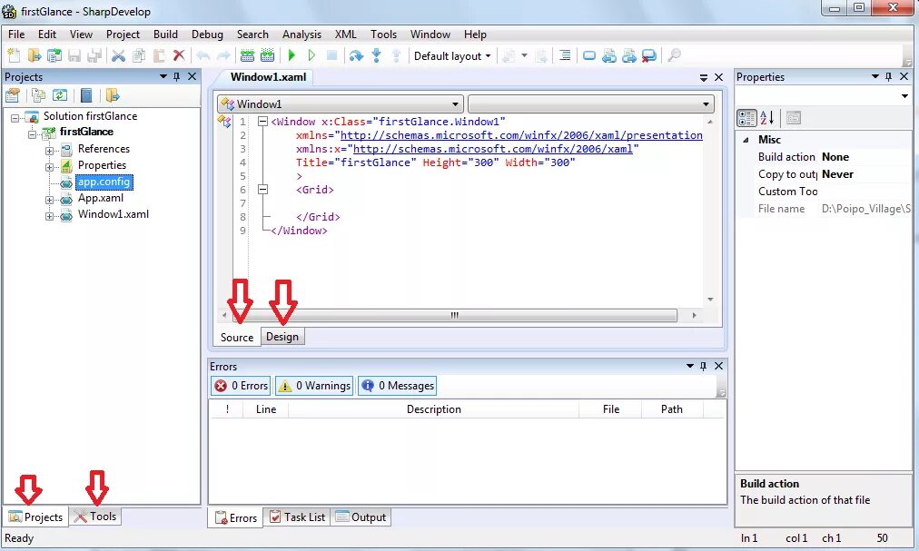Click the Step Out up-arrow icon
The width and height of the screenshot is (919, 551).
coord(396,55)
